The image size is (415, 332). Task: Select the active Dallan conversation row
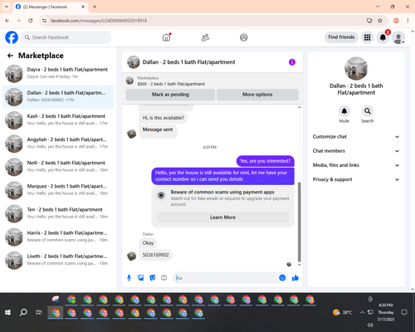coord(58,97)
